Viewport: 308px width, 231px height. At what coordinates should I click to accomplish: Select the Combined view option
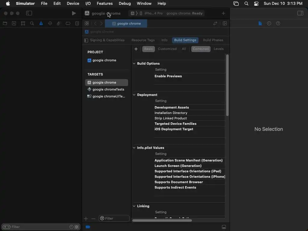pyautogui.click(x=201, y=49)
